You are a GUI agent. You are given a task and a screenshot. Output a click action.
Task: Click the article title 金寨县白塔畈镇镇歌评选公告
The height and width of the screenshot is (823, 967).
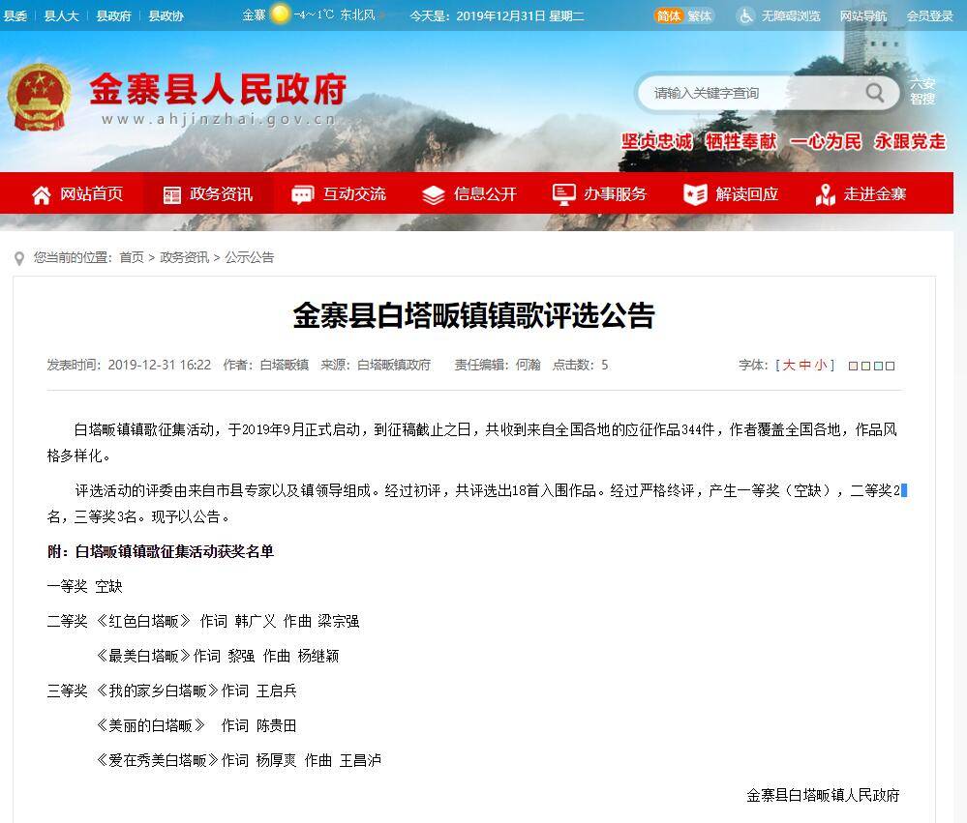[x=473, y=315]
